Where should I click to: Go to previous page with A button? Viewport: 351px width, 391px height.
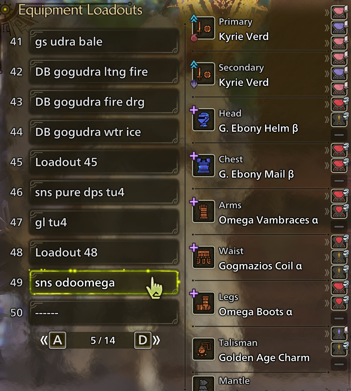pos(58,340)
